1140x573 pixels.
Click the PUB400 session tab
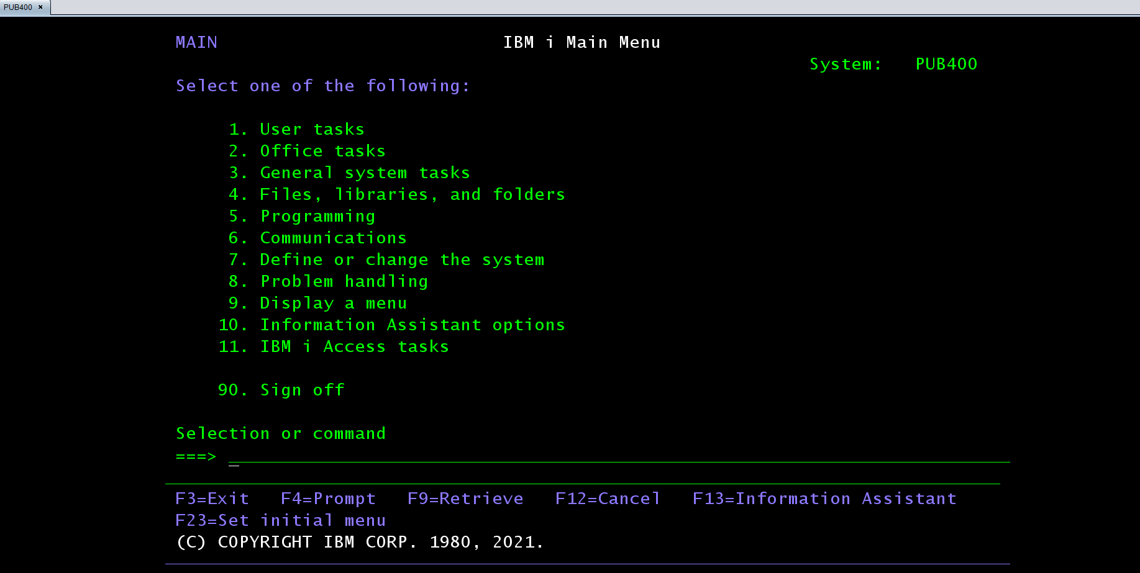coord(18,7)
